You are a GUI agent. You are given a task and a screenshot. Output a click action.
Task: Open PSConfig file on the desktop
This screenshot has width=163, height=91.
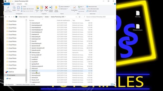click(x=138, y=14)
